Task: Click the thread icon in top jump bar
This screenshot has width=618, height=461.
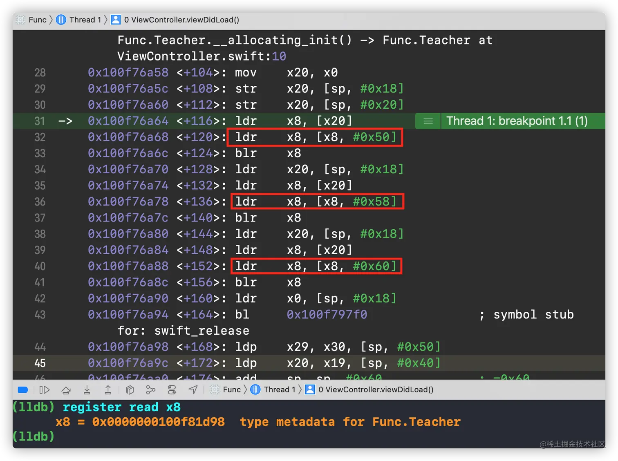Action: click(61, 20)
